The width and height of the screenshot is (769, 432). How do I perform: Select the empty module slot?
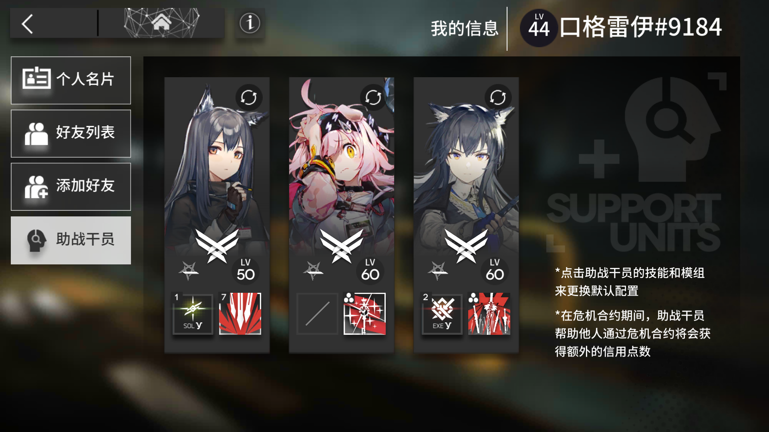tap(317, 314)
